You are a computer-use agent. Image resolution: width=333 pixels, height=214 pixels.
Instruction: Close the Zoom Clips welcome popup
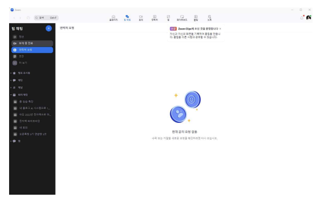[220, 29]
